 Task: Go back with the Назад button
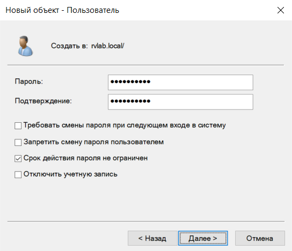coord(152,238)
